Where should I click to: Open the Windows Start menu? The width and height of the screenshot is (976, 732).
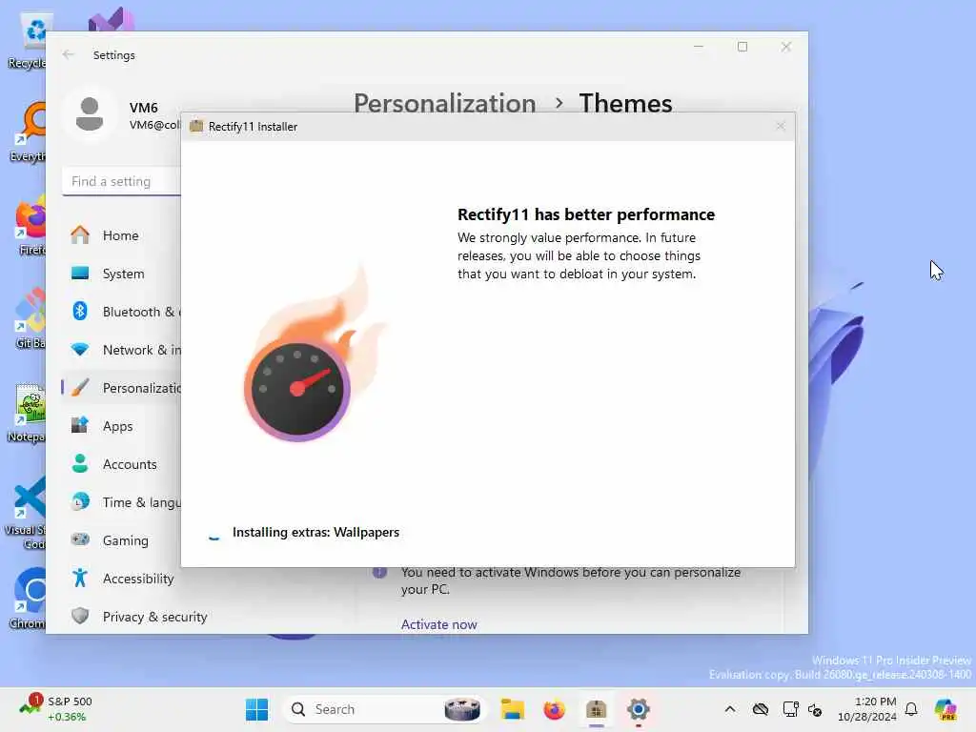[256, 709]
